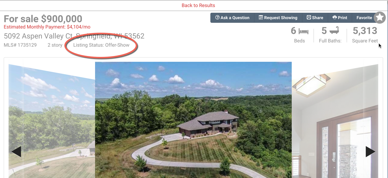Viewport: 388px width, 178px height.
Task: Click the printer icon in Print
Action: click(335, 18)
